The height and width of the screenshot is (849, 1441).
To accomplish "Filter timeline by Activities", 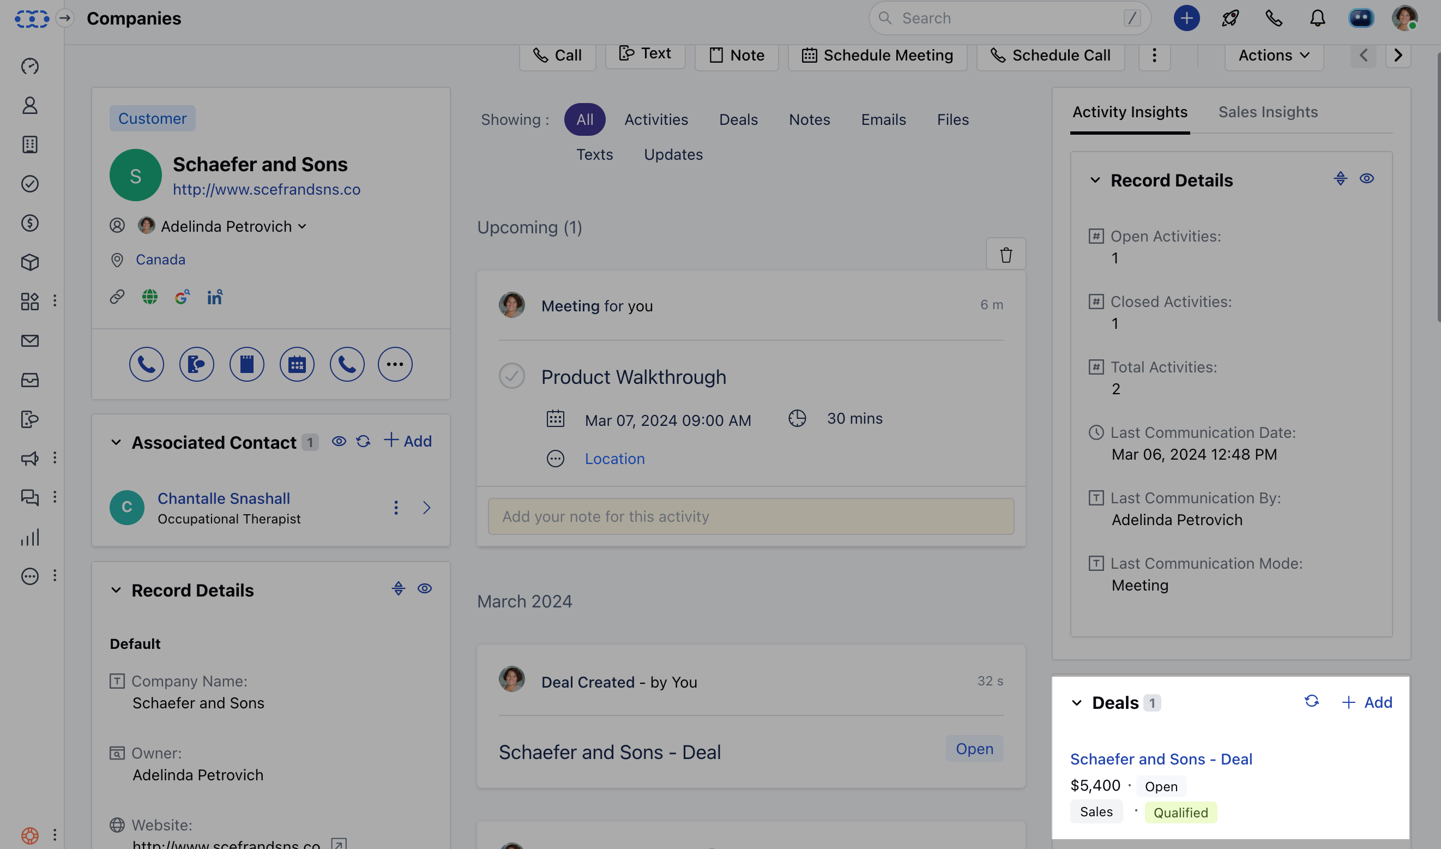I will 656,119.
